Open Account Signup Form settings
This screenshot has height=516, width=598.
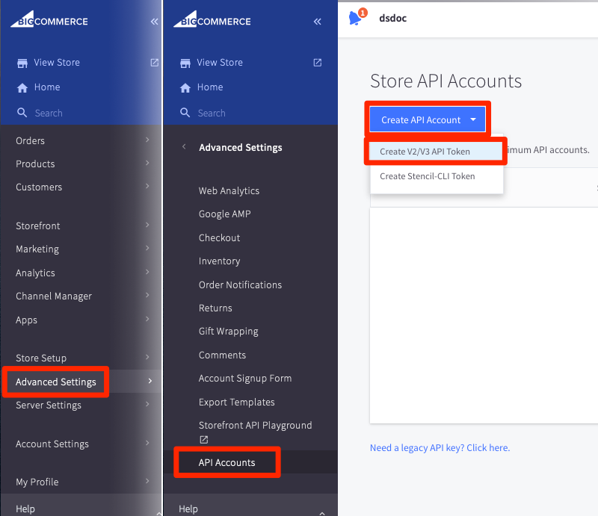point(245,379)
